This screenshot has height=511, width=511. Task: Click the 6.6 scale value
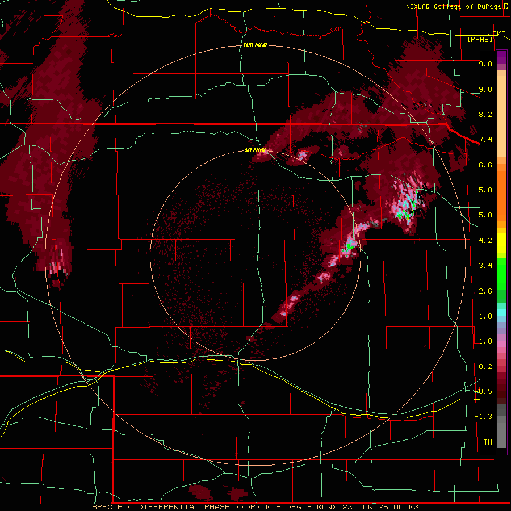[x=485, y=165]
